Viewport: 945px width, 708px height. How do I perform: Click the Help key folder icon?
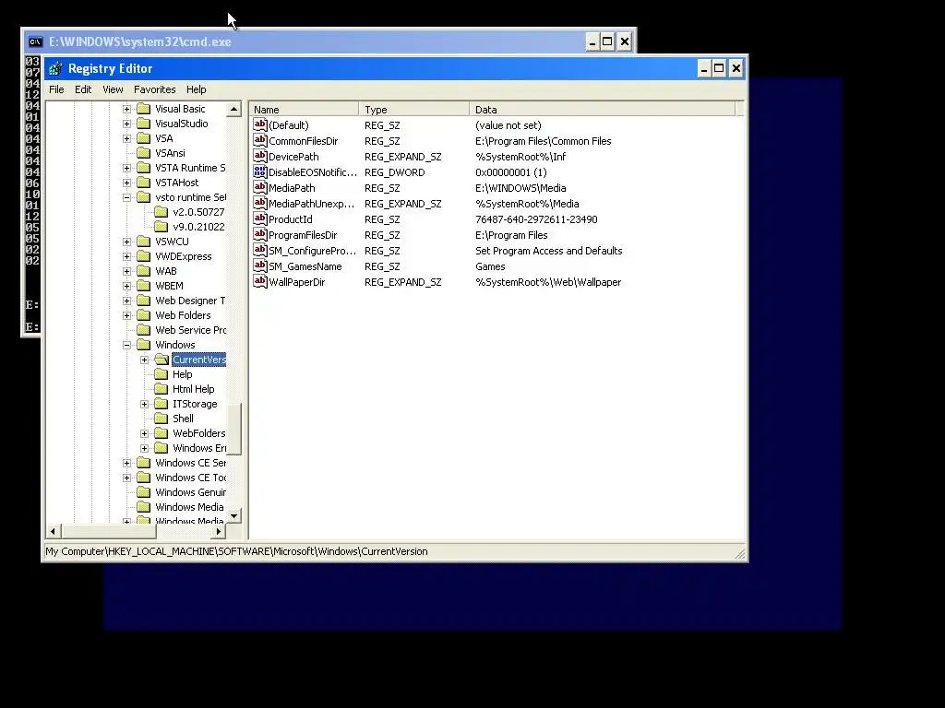tap(161, 374)
